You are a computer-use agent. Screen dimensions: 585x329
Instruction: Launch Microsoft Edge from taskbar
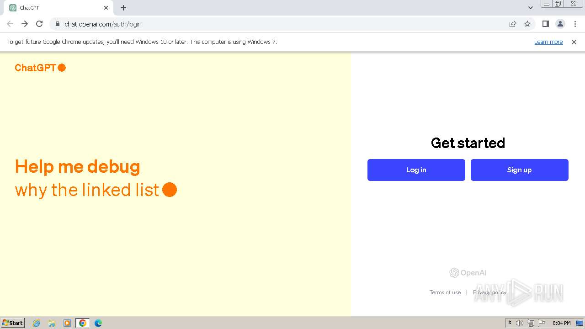tap(98, 323)
